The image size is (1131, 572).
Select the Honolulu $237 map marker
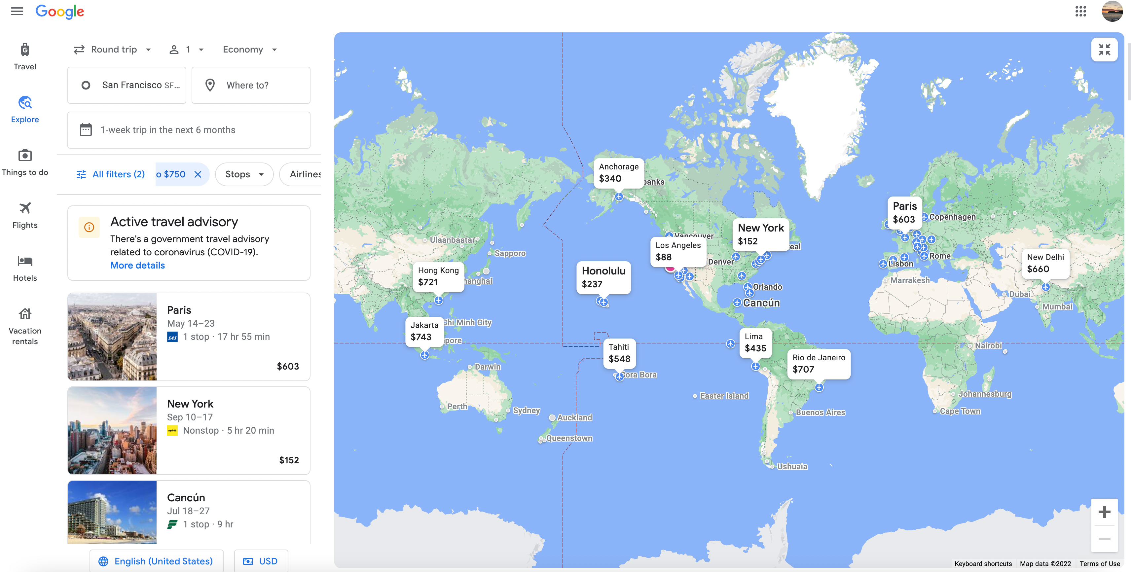click(x=603, y=277)
